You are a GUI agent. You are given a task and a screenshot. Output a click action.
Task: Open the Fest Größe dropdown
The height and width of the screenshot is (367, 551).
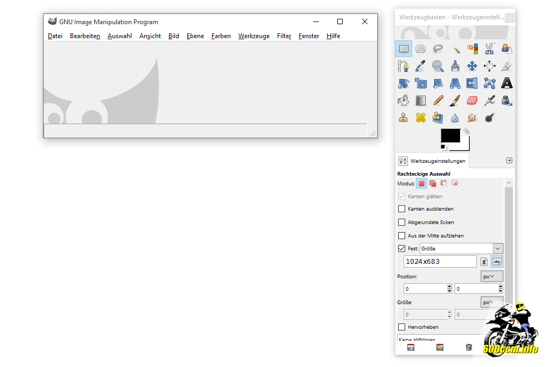pyautogui.click(x=461, y=248)
